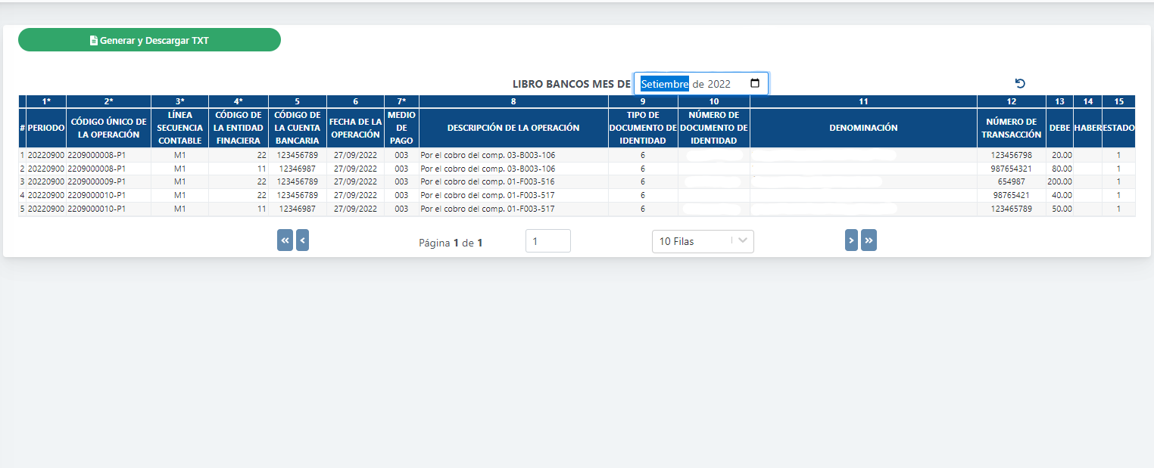Go to previous page with single-left arrow

[x=302, y=240]
